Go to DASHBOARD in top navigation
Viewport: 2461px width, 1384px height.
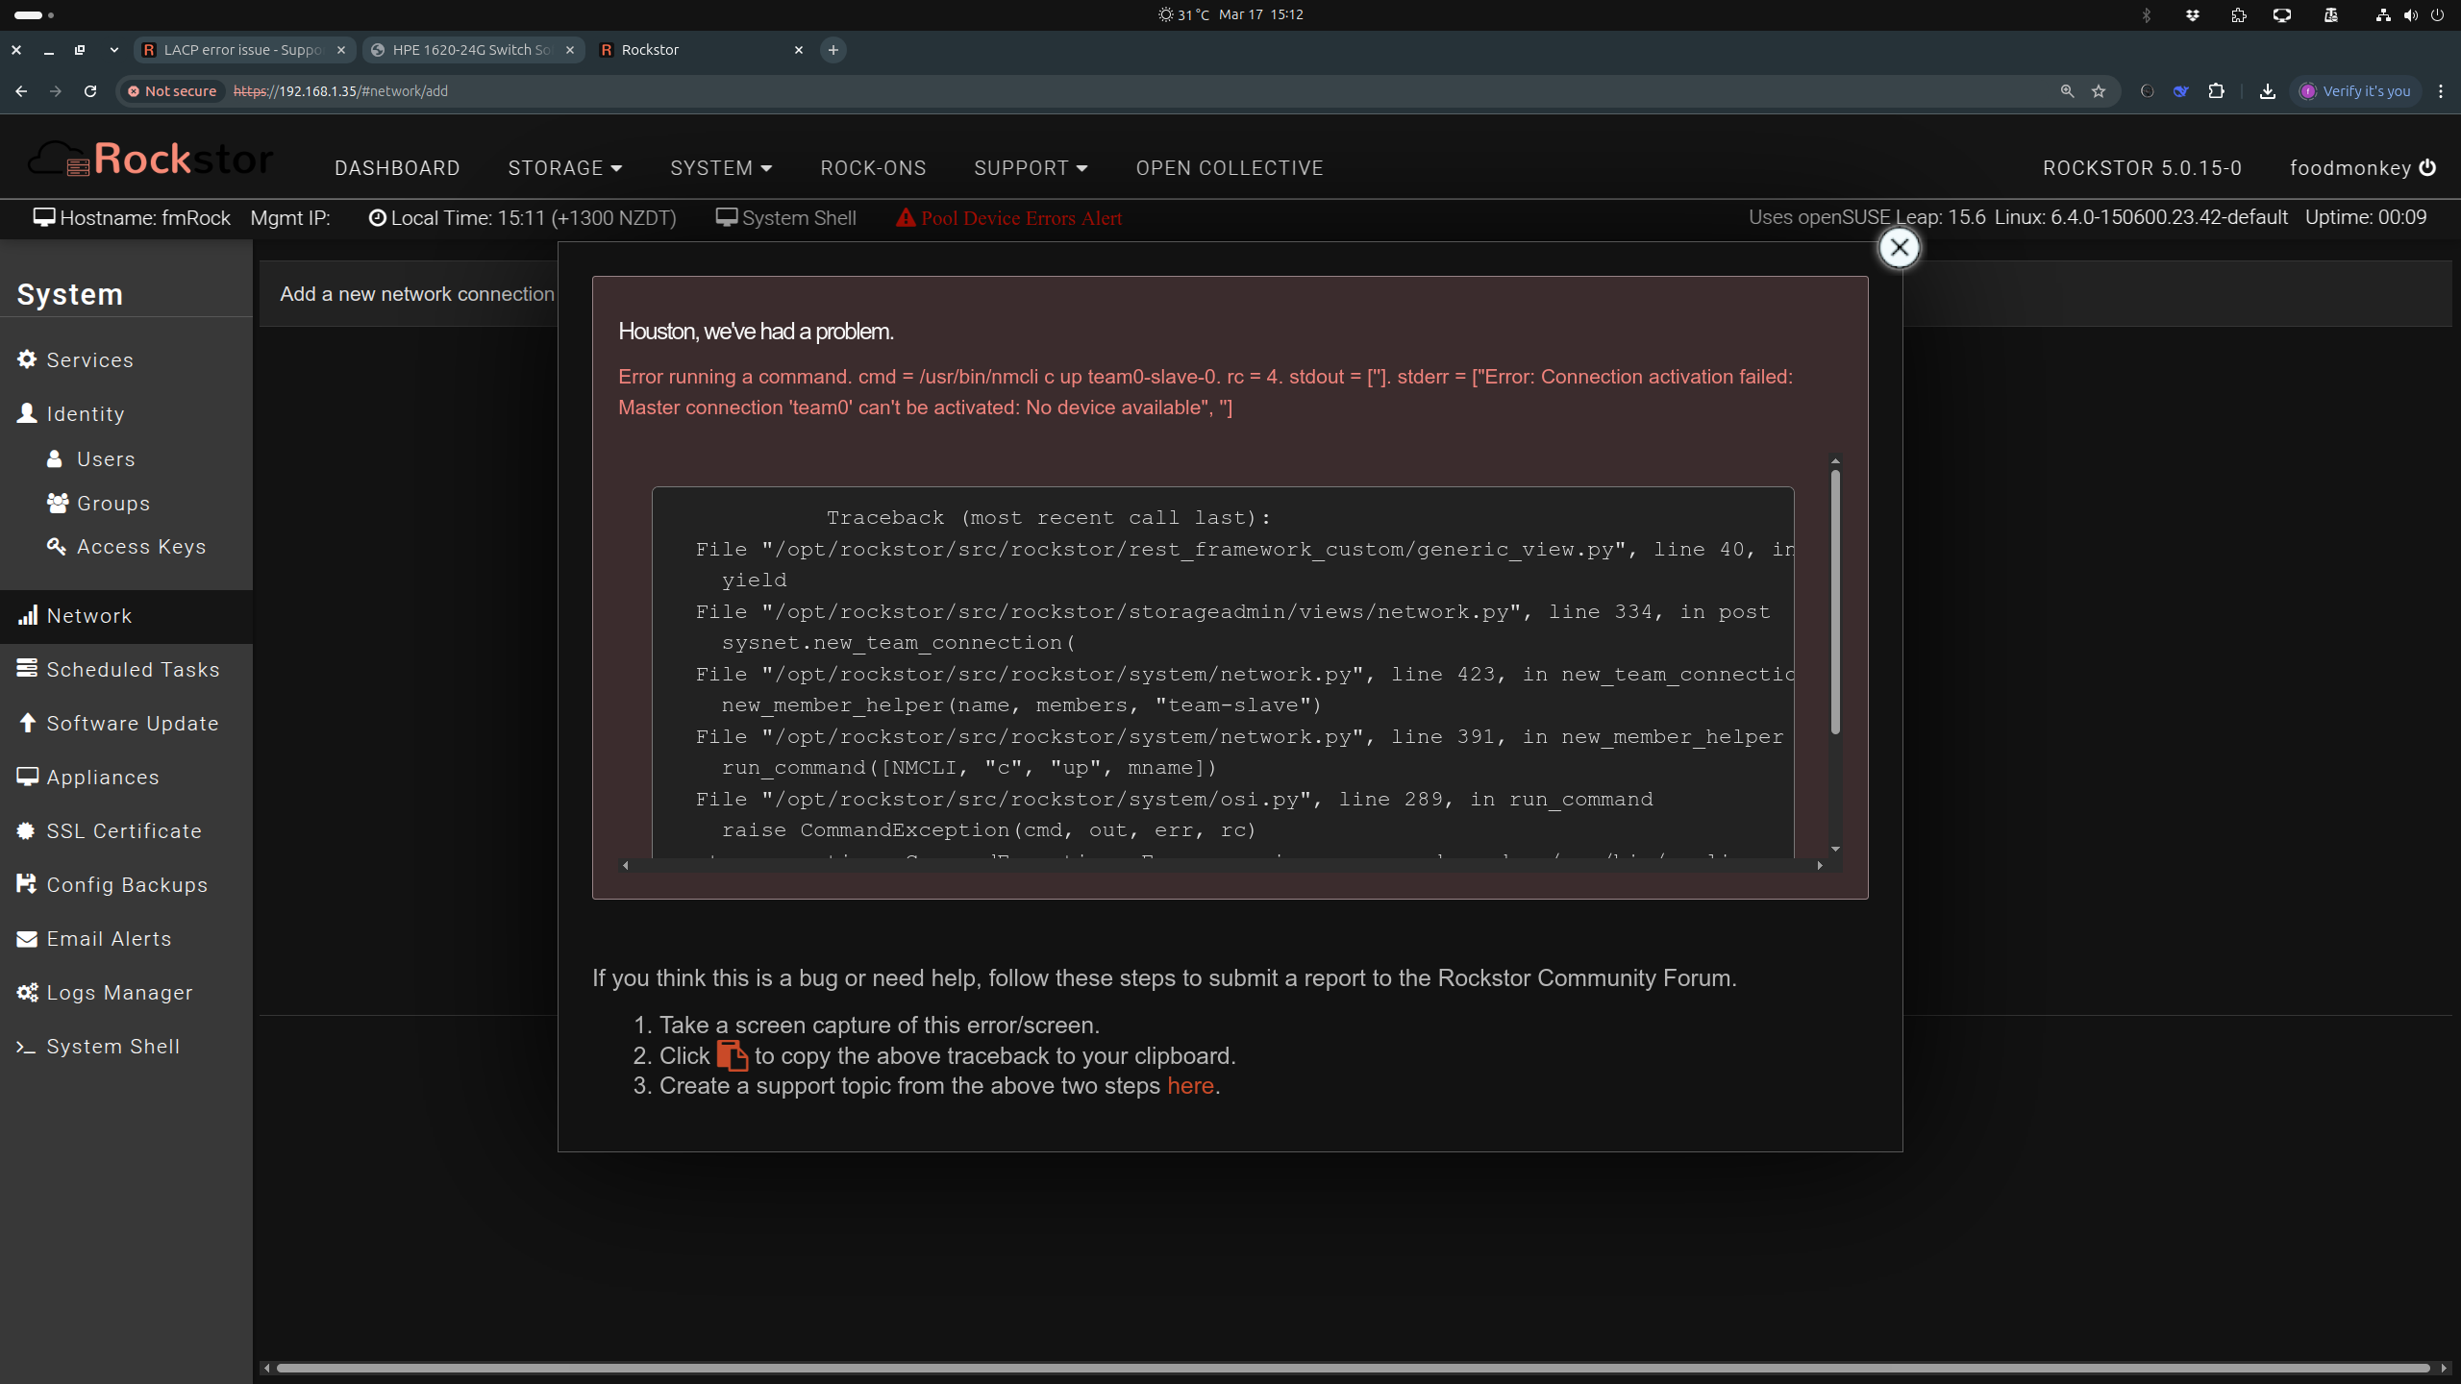coord(397,168)
